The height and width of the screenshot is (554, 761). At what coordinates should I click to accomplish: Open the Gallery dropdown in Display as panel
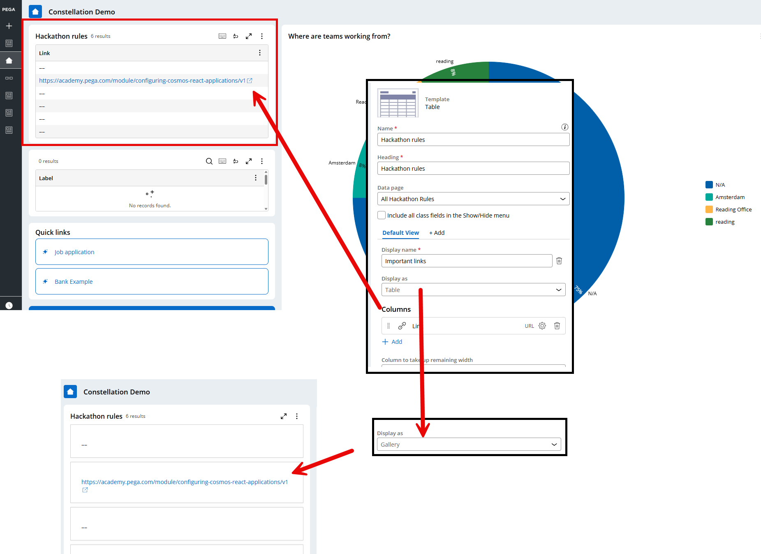point(468,444)
